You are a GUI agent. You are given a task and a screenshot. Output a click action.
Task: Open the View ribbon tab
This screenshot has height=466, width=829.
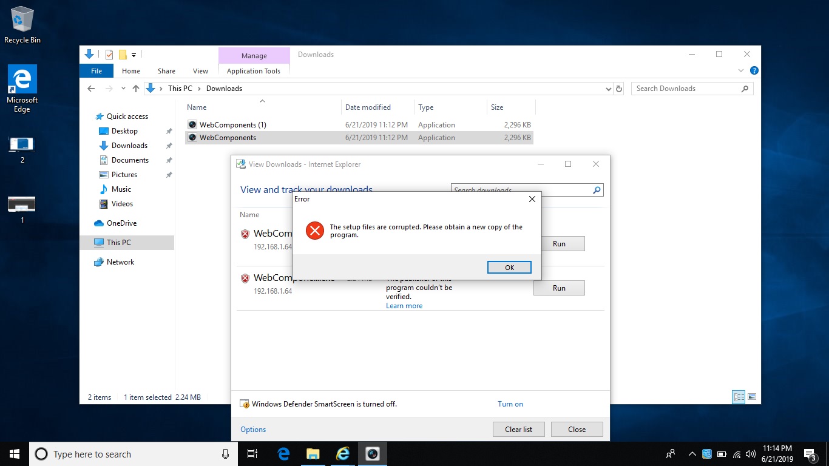click(x=200, y=71)
